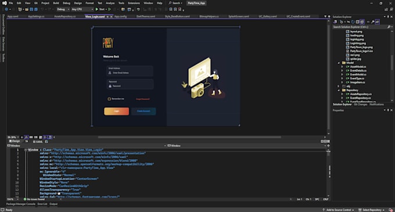Image resolution: width=395 pixels, height=212 pixels.
Task: Click vertical split layout icon
Action: [x=322, y=141]
